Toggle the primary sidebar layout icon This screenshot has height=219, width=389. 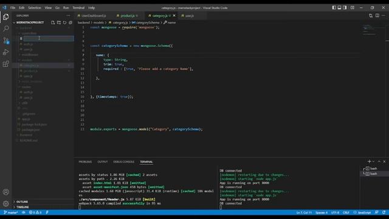[334, 8]
